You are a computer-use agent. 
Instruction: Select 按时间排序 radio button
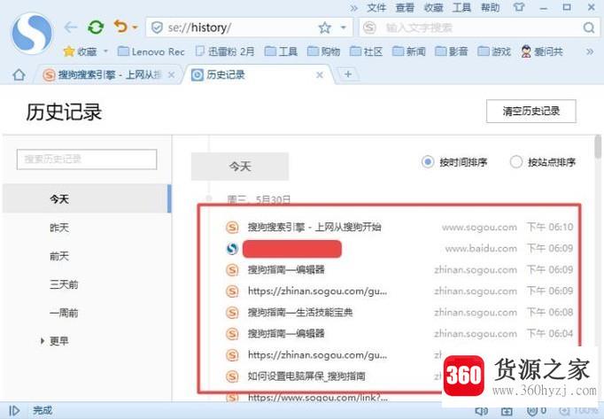(x=427, y=162)
